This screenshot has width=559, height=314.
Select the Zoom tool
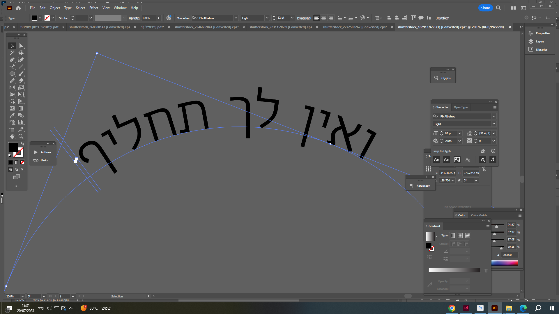click(x=21, y=136)
